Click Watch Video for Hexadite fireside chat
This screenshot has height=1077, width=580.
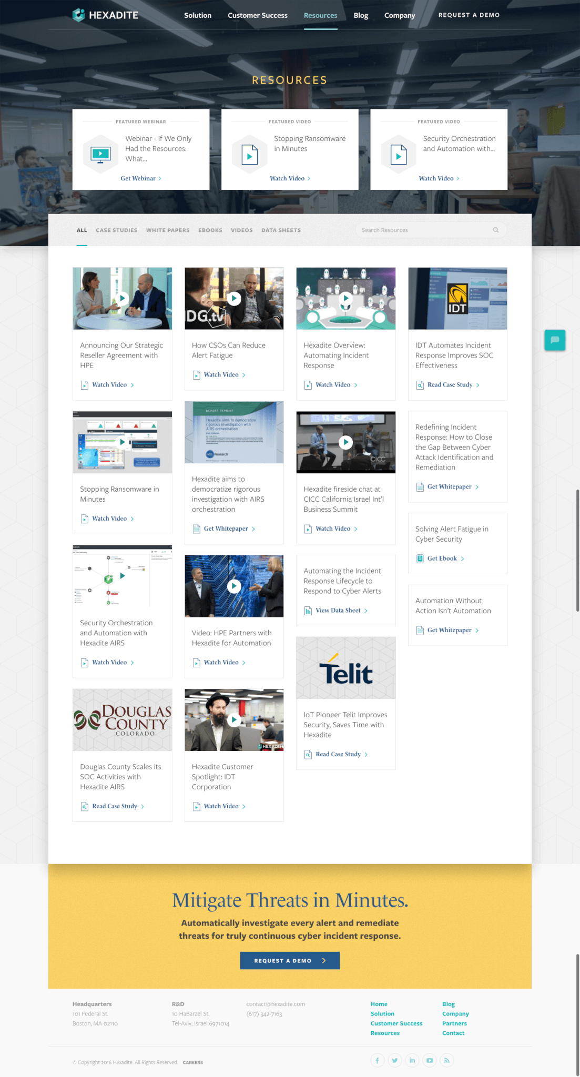(x=337, y=529)
